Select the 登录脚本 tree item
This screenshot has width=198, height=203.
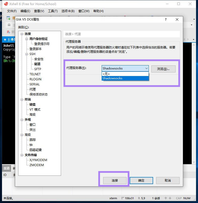(36, 49)
